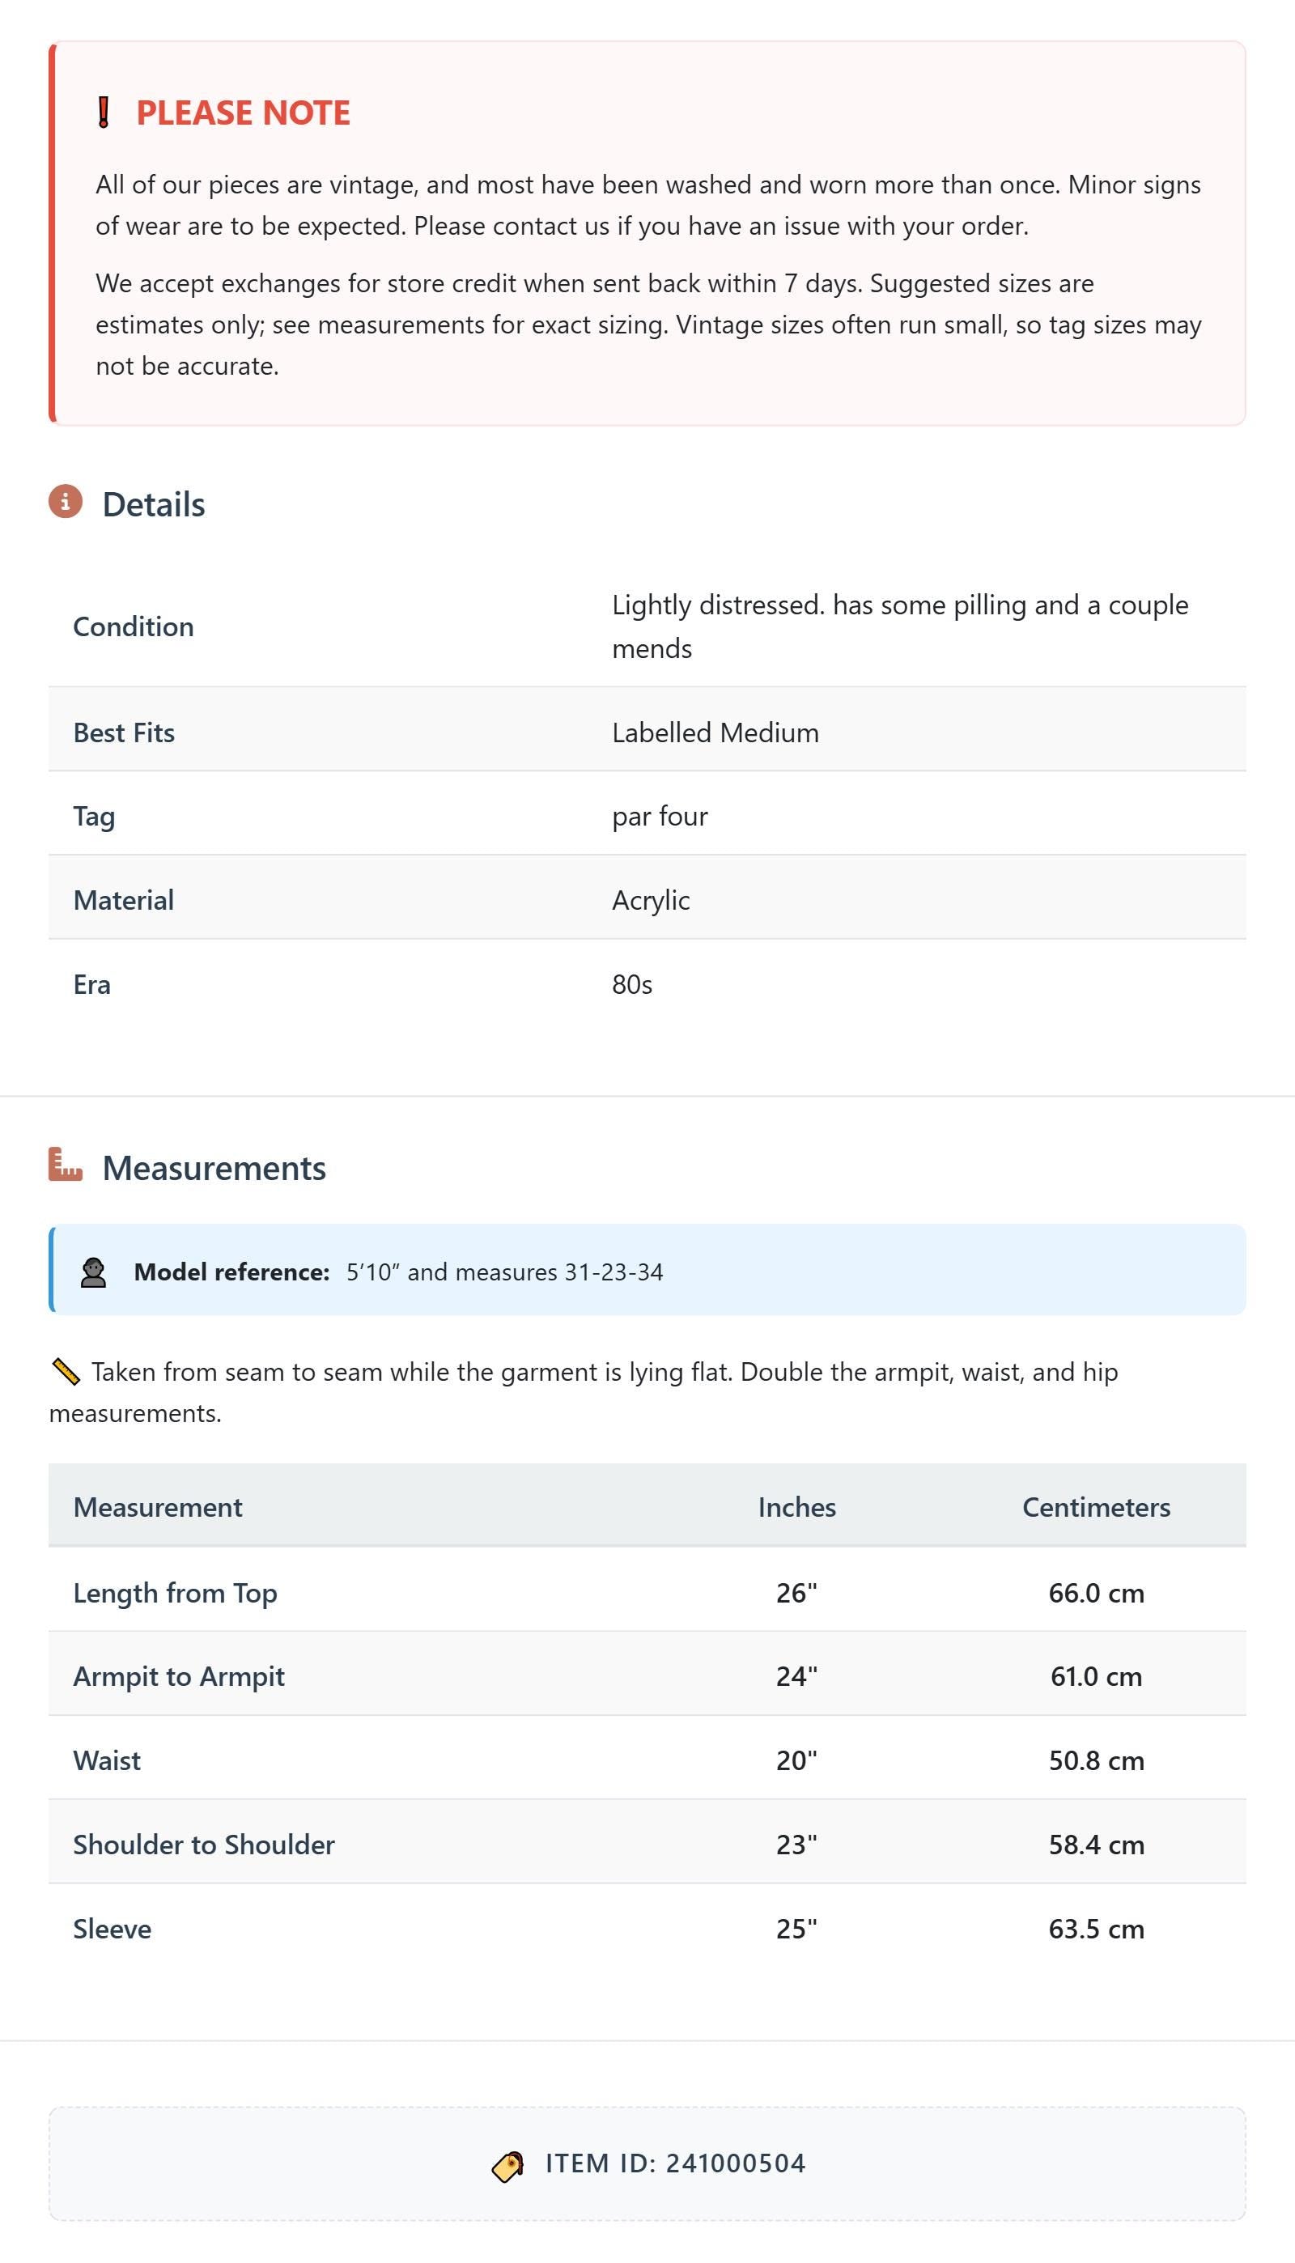Select the PLEASE NOTE heading

click(x=243, y=113)
